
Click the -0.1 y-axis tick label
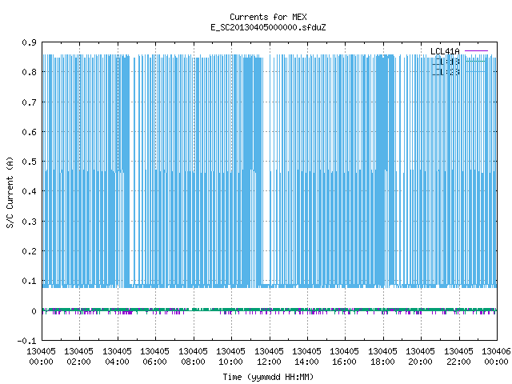pyautogui.click(x=26, y=341)
